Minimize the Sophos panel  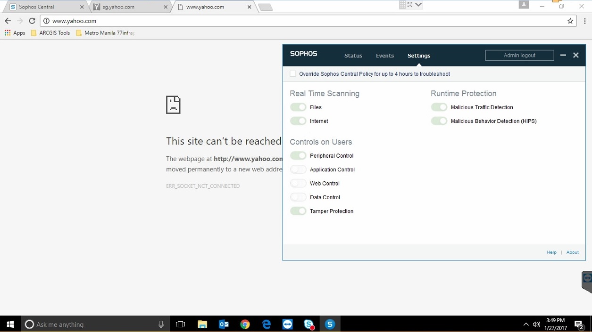click(563, 55)
